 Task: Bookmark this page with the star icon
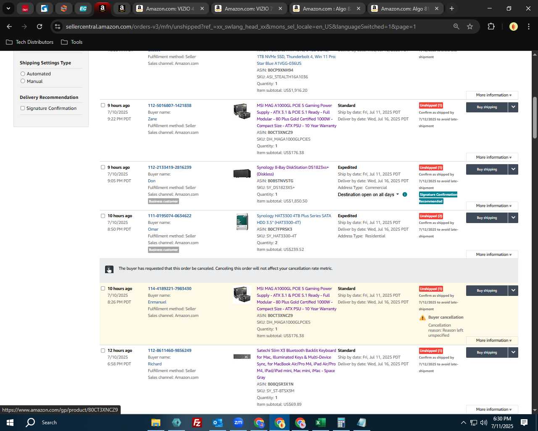tap(470, 27)
